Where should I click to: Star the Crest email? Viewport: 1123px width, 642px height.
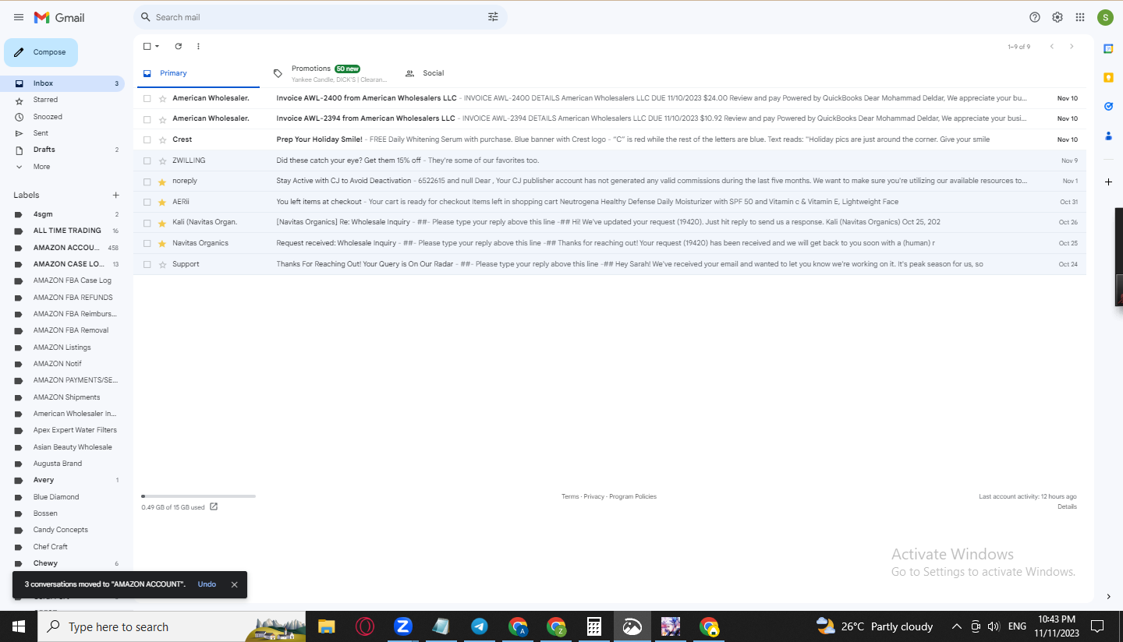click(x=162, y=139)
